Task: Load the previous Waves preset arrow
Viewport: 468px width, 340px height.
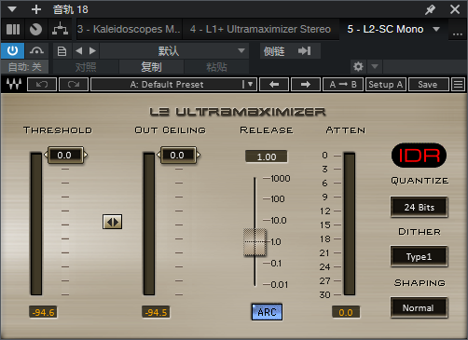Action: click(x=274, y=84)
